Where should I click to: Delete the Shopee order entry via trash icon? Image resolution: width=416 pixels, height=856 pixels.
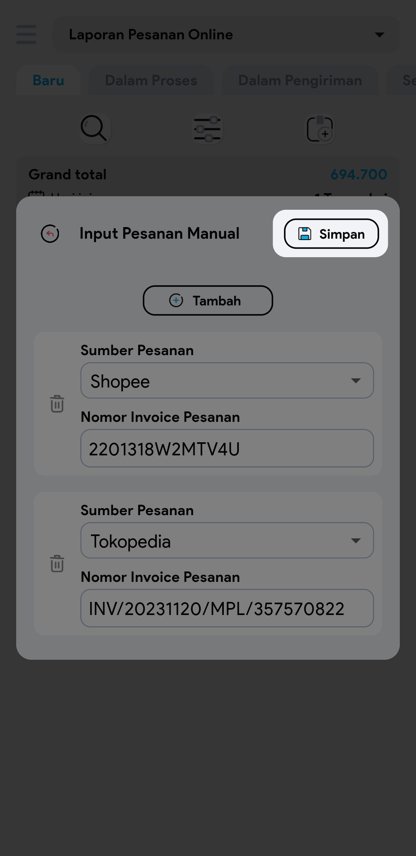[x=57, y=404]
